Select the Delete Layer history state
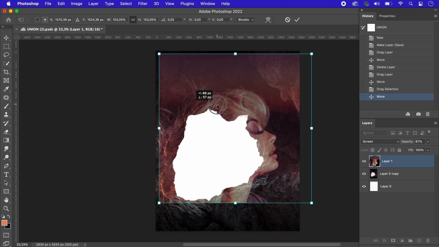The width and height of the screenshot is (439, 247). coord(386,67)
